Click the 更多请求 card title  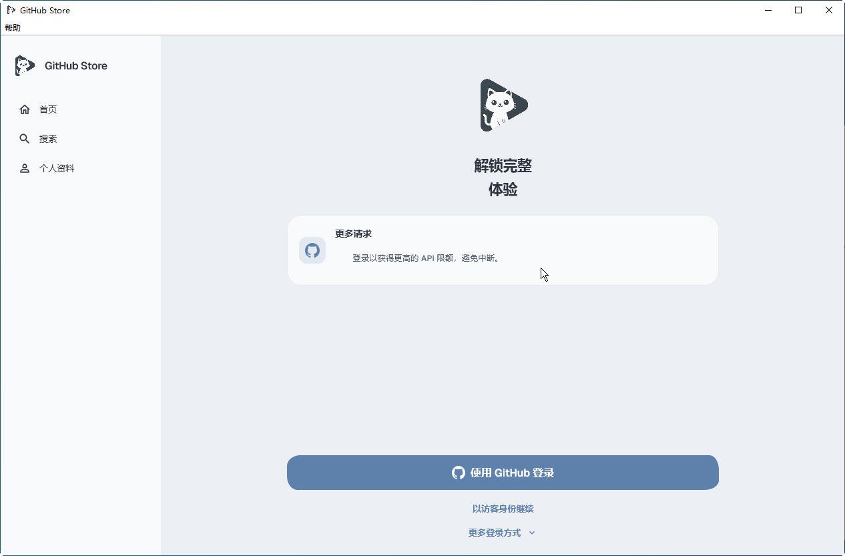tap(353, 234)
